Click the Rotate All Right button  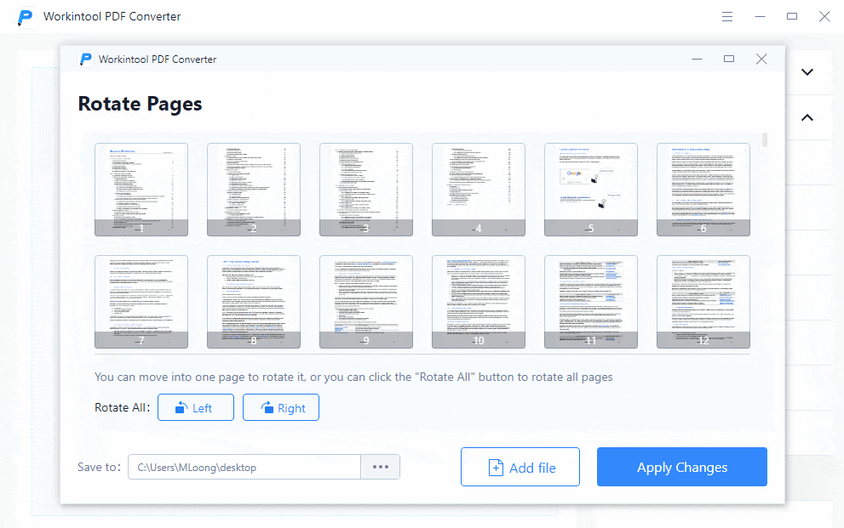(280, 407)
